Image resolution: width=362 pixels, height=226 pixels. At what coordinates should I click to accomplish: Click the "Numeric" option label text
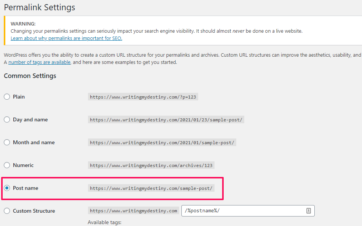pyautogui.click(x=23, y=165)
